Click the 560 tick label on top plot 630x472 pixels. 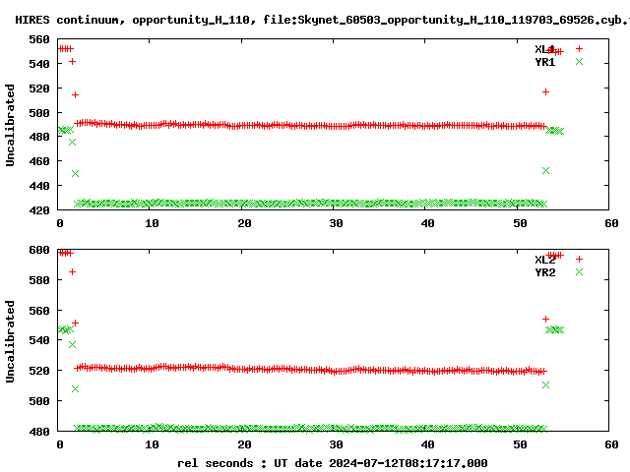coord(39,39)
